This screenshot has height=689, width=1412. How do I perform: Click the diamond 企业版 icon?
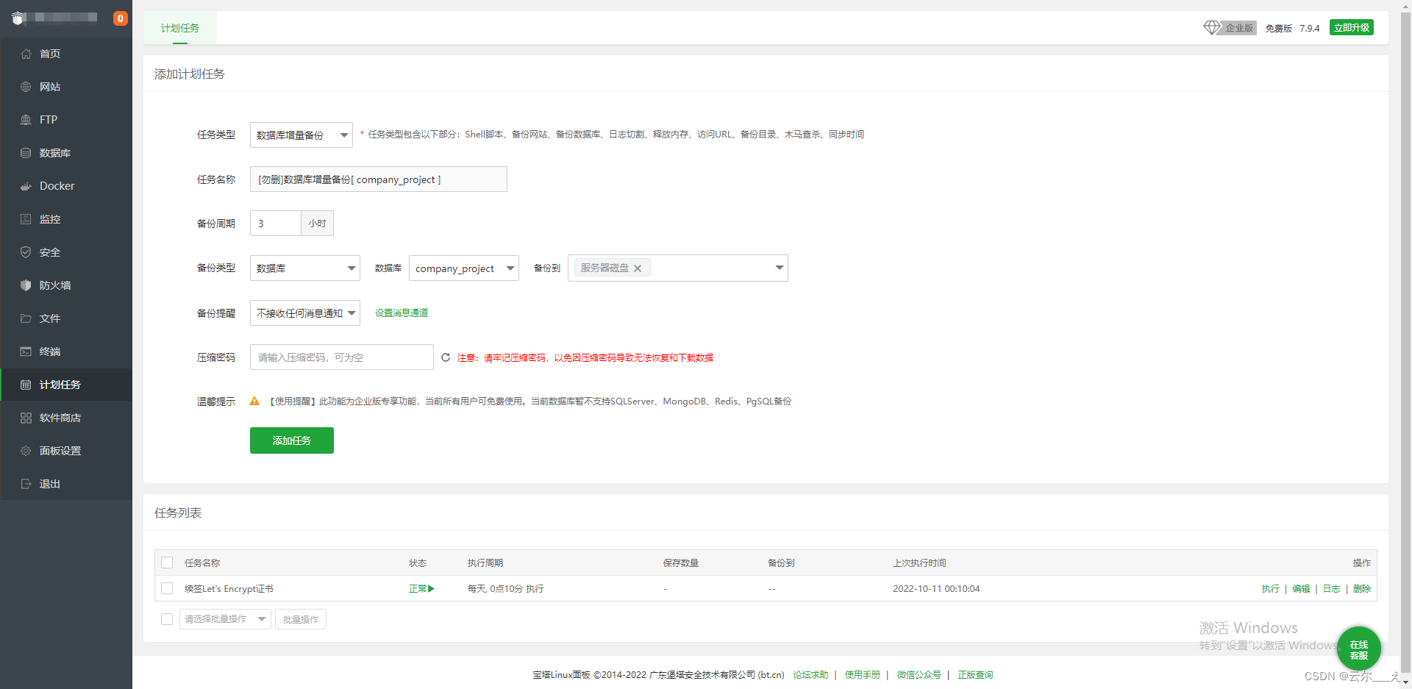click(x=1211, y=27)
